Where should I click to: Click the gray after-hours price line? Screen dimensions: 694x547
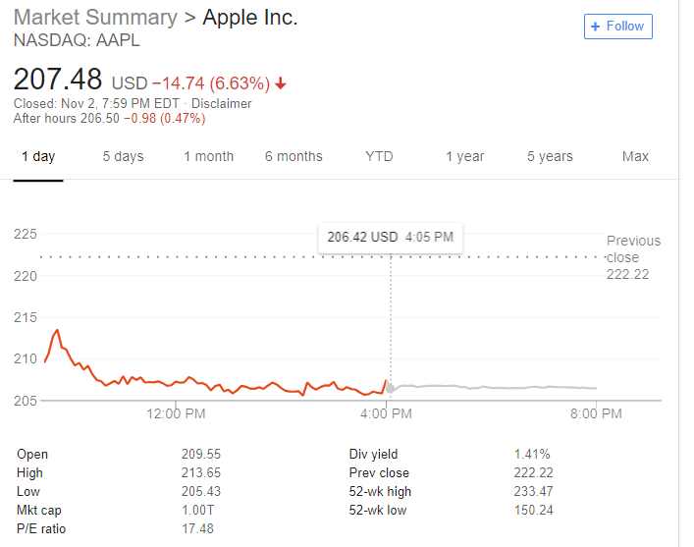491,387
